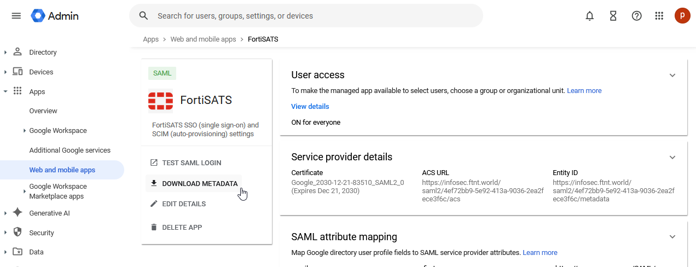Open the Directory menu item
The height and width of the screenshot is (267, 696).
43,53
